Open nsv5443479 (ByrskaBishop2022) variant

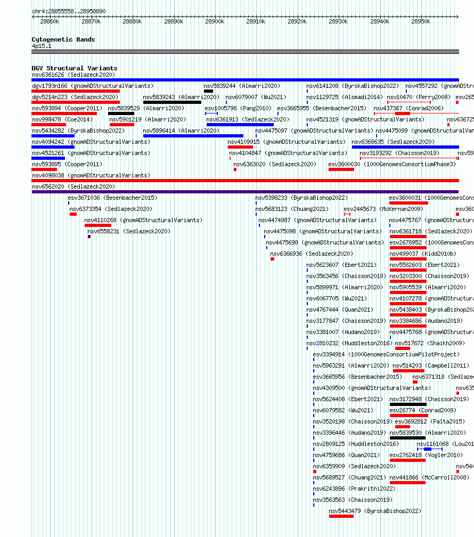click(375, 511)
